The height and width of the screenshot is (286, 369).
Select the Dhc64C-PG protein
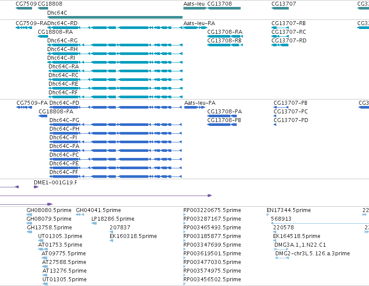(x=115, y=125)
